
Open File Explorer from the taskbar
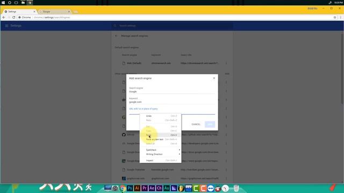coord(23,3)
